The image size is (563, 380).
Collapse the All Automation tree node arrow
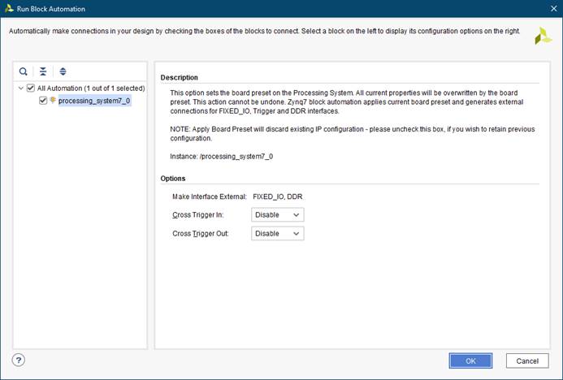(20, 88)
